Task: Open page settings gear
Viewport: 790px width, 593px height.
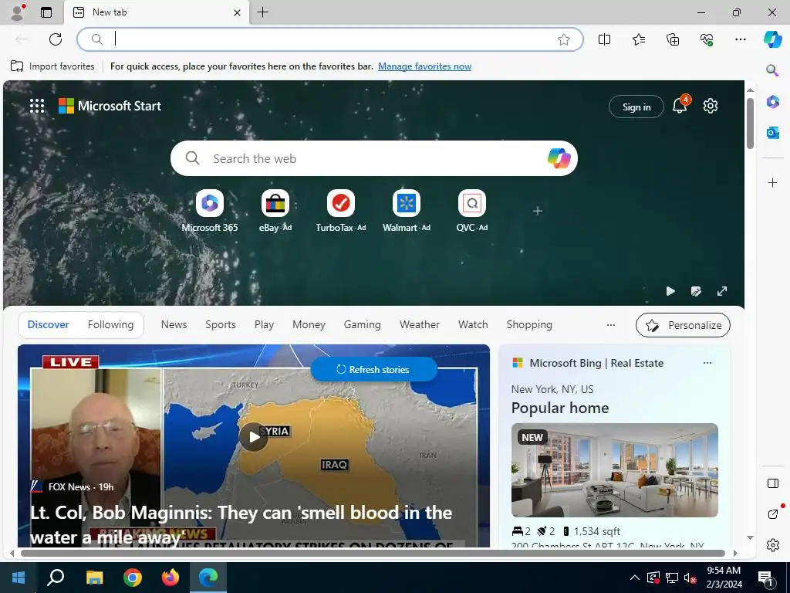Action: 711,106
